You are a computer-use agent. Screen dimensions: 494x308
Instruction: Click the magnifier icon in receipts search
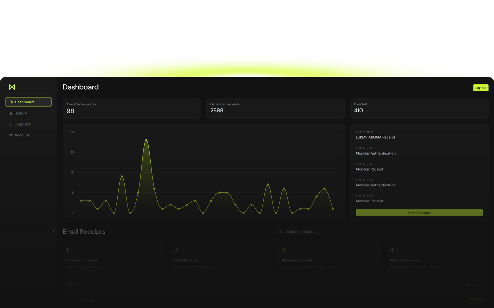[281, 232]
